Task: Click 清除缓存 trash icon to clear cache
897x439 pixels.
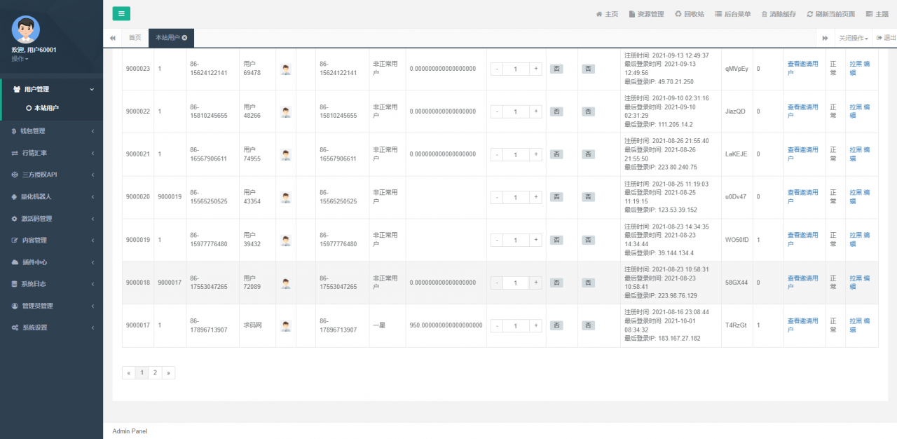Action: (764, 14)
